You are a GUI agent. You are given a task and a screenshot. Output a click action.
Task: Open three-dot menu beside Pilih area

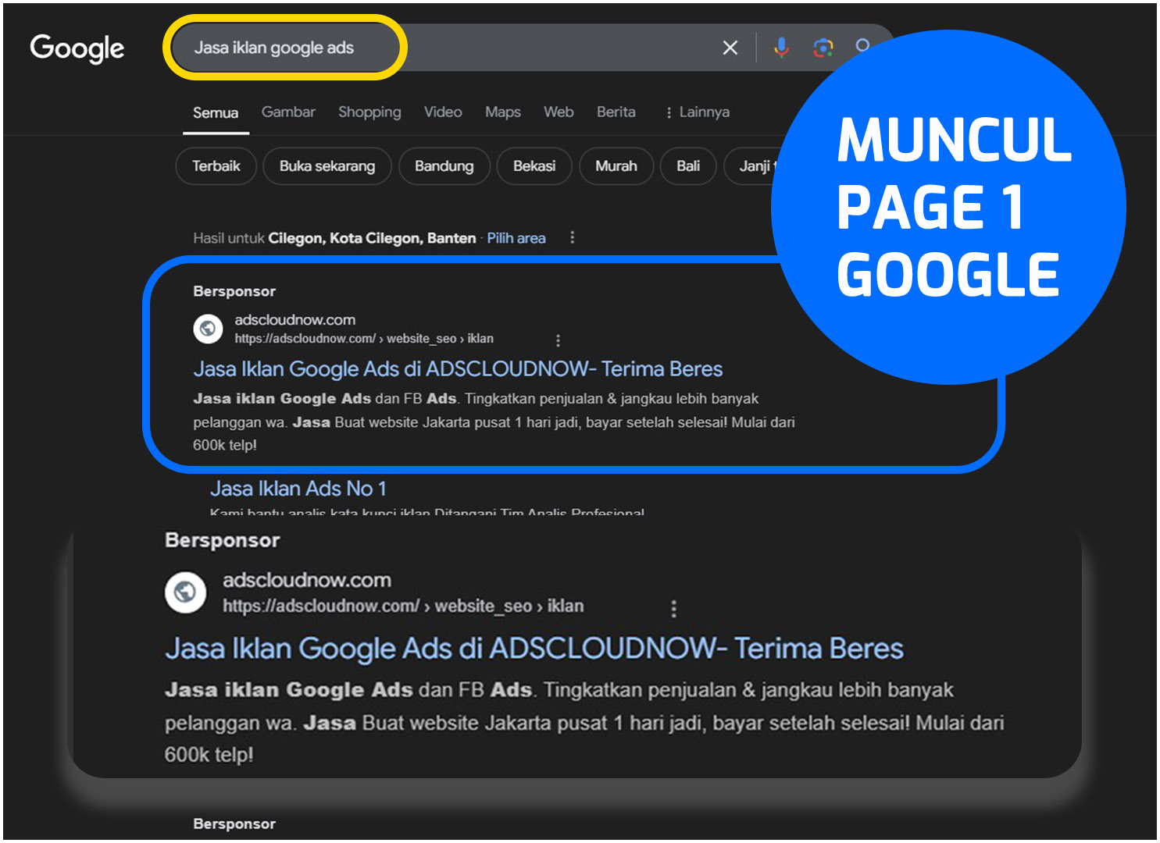573,237
